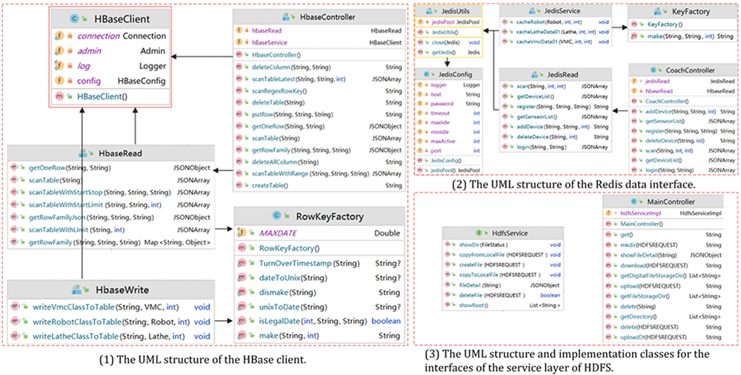
Task: Click the lock icon beside admin field
Action: pyautogui.click(x=70, y=51)
